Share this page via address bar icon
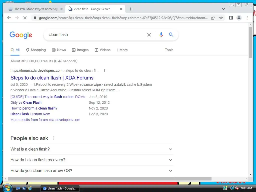256x192 pixels. 213,18
